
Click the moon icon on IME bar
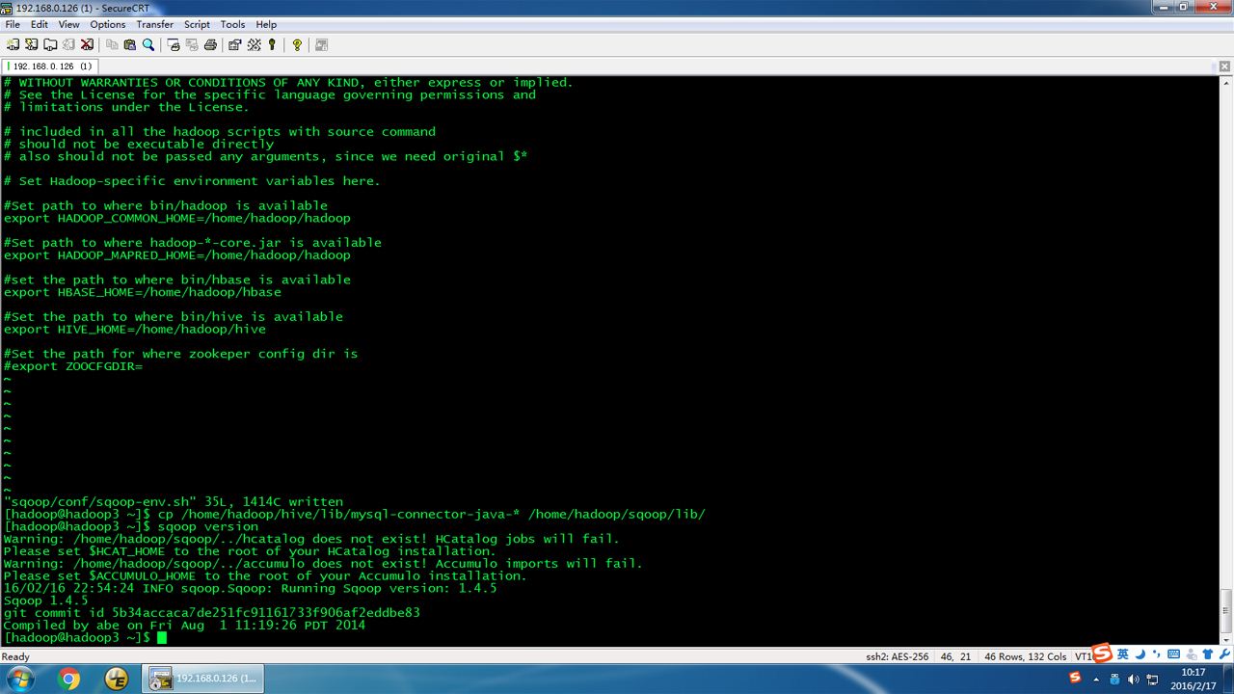1139,654
